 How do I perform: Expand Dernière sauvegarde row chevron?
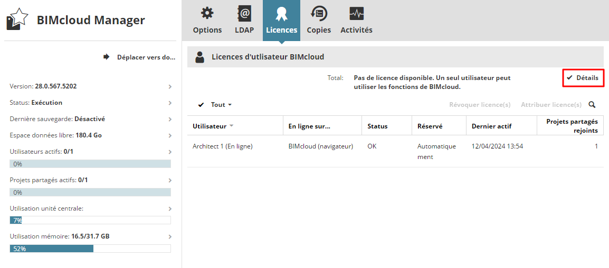tap(170, 119)
